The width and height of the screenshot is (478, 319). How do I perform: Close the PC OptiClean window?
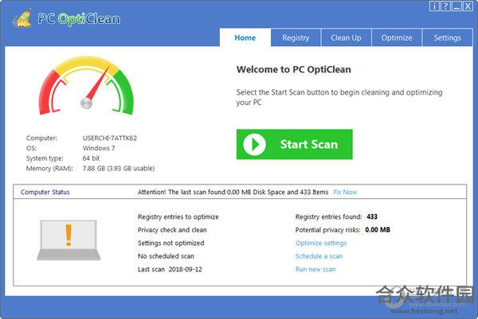[468, 6]
